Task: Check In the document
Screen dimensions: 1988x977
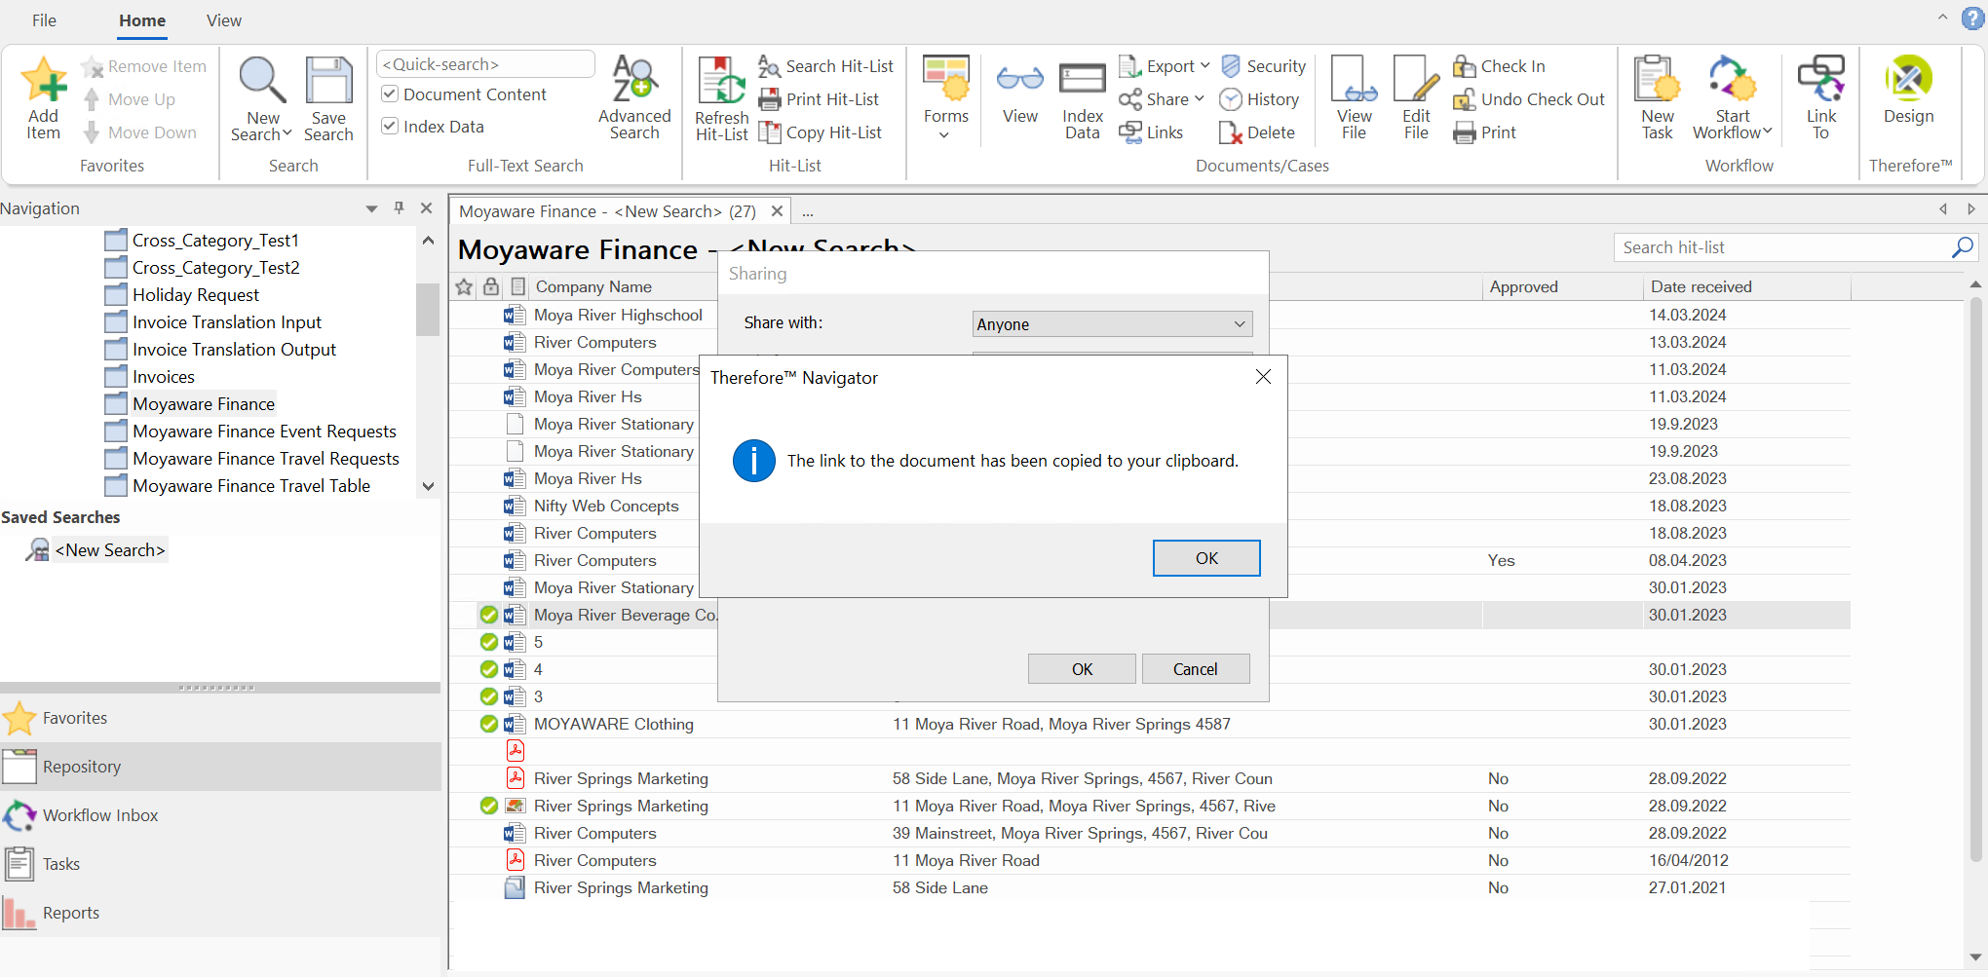Action: pos(1500,66)
